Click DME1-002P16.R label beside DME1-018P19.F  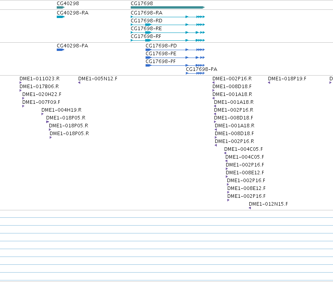(232, 79)
